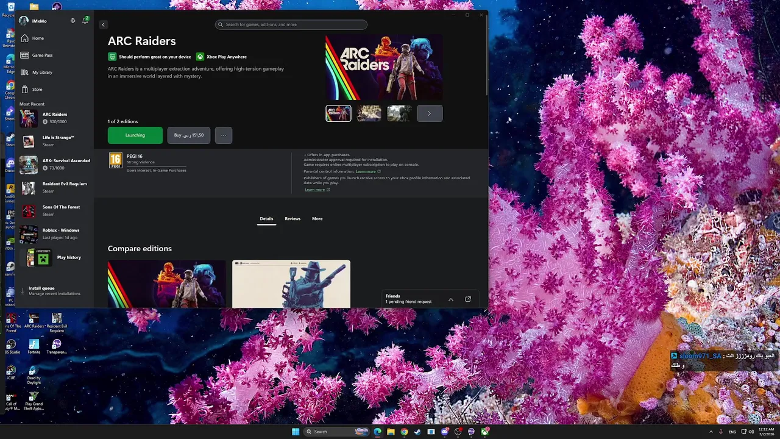The width and height of the screenshot is (780, 439).
Task: Select ARC Raiders in Most Recent list
Action: pyautogui.click(x=55, y=118)
